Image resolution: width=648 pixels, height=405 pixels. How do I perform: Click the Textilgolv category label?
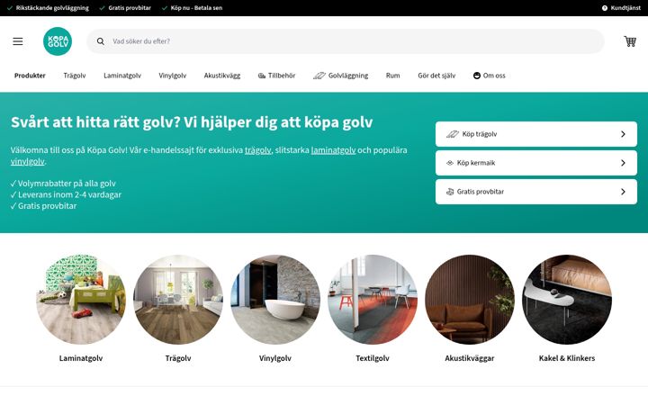[x=373, y=358]
